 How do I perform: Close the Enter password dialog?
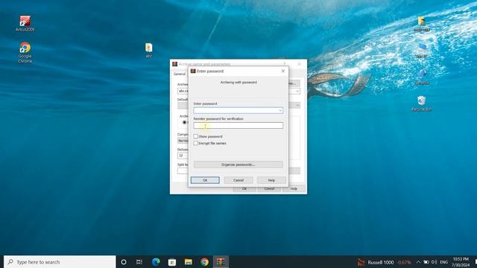point(283,71)
